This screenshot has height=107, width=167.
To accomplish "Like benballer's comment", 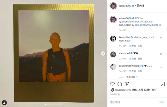I will 161,38.
